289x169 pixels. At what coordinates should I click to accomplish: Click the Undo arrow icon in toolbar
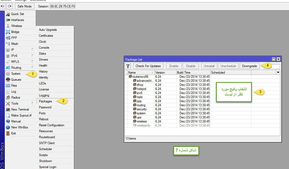3,6
